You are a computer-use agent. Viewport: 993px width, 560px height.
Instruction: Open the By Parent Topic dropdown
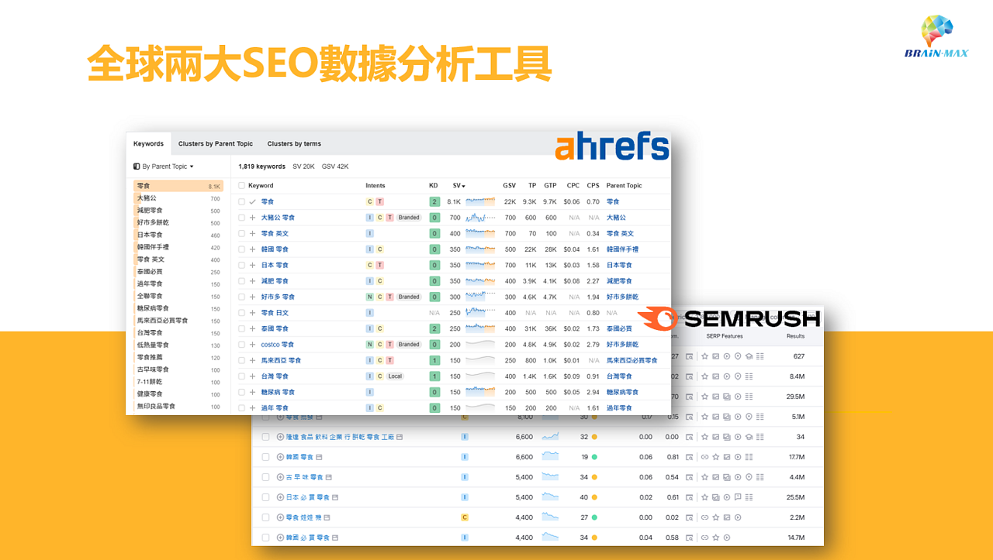[164, 167]
